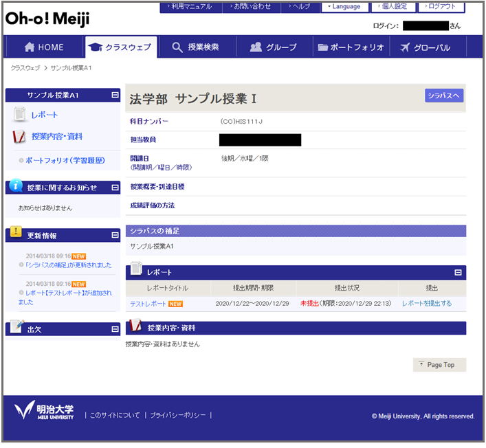Click the HOME house icon
486x448 pixels.
(x=30, y=47)
